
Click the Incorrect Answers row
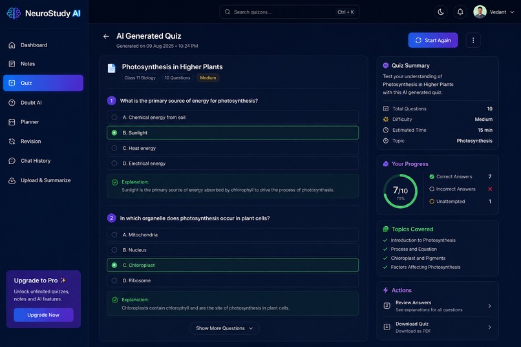click(461, 189)
